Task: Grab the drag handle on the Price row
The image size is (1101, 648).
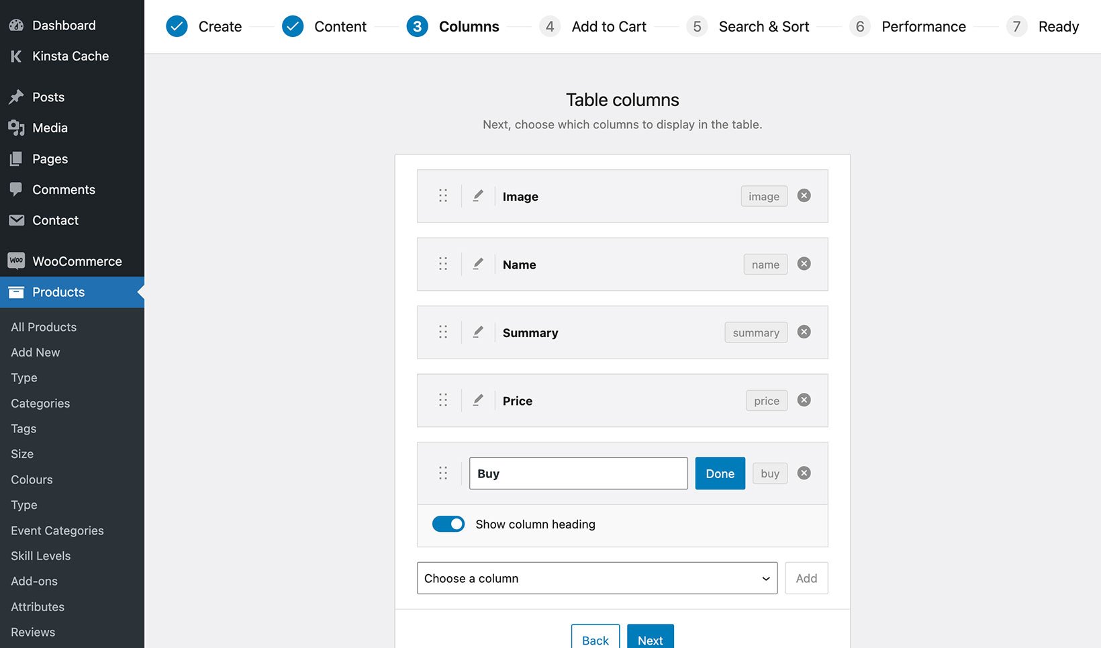Action: [x=443, y=400]
